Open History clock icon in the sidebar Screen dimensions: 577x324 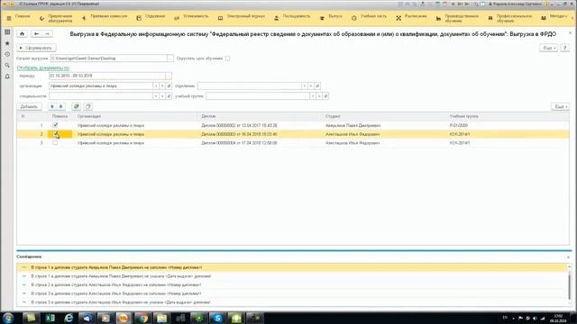coord(7,54)
